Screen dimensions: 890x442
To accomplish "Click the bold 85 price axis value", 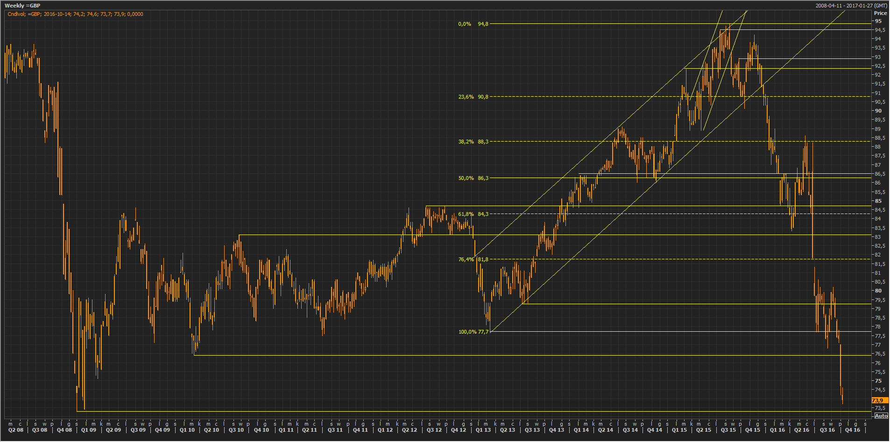I will coord(878,201).
